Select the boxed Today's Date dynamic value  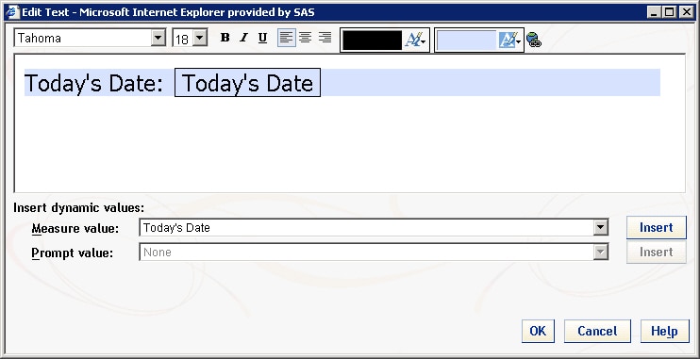point(247,83)
